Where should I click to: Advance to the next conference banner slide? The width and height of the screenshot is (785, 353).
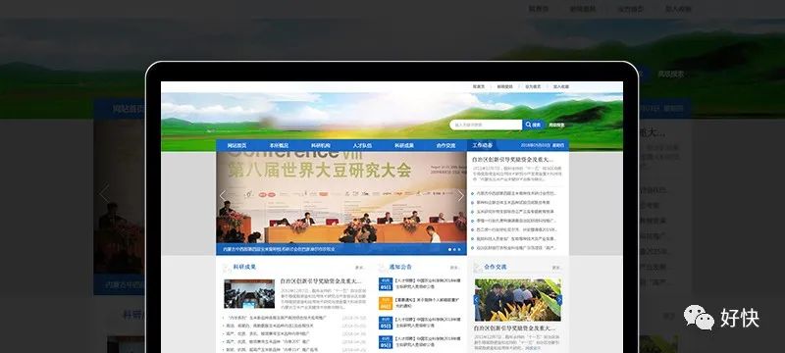(460, 195)
